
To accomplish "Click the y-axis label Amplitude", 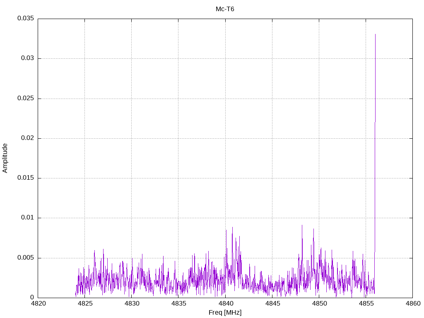I will (x=5, y=158).
